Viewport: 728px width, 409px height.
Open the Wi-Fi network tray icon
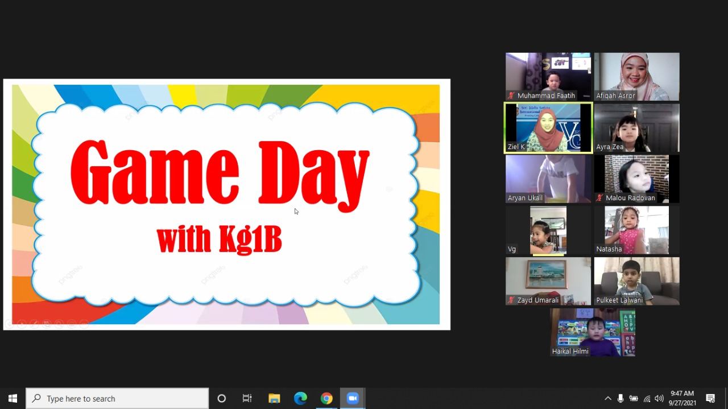tap(647, 398)
